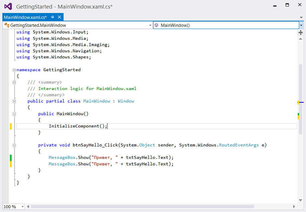Close the MainWindow.xaml.cs tab
Viewport: 306px width, 212px height.
[60, 17]
